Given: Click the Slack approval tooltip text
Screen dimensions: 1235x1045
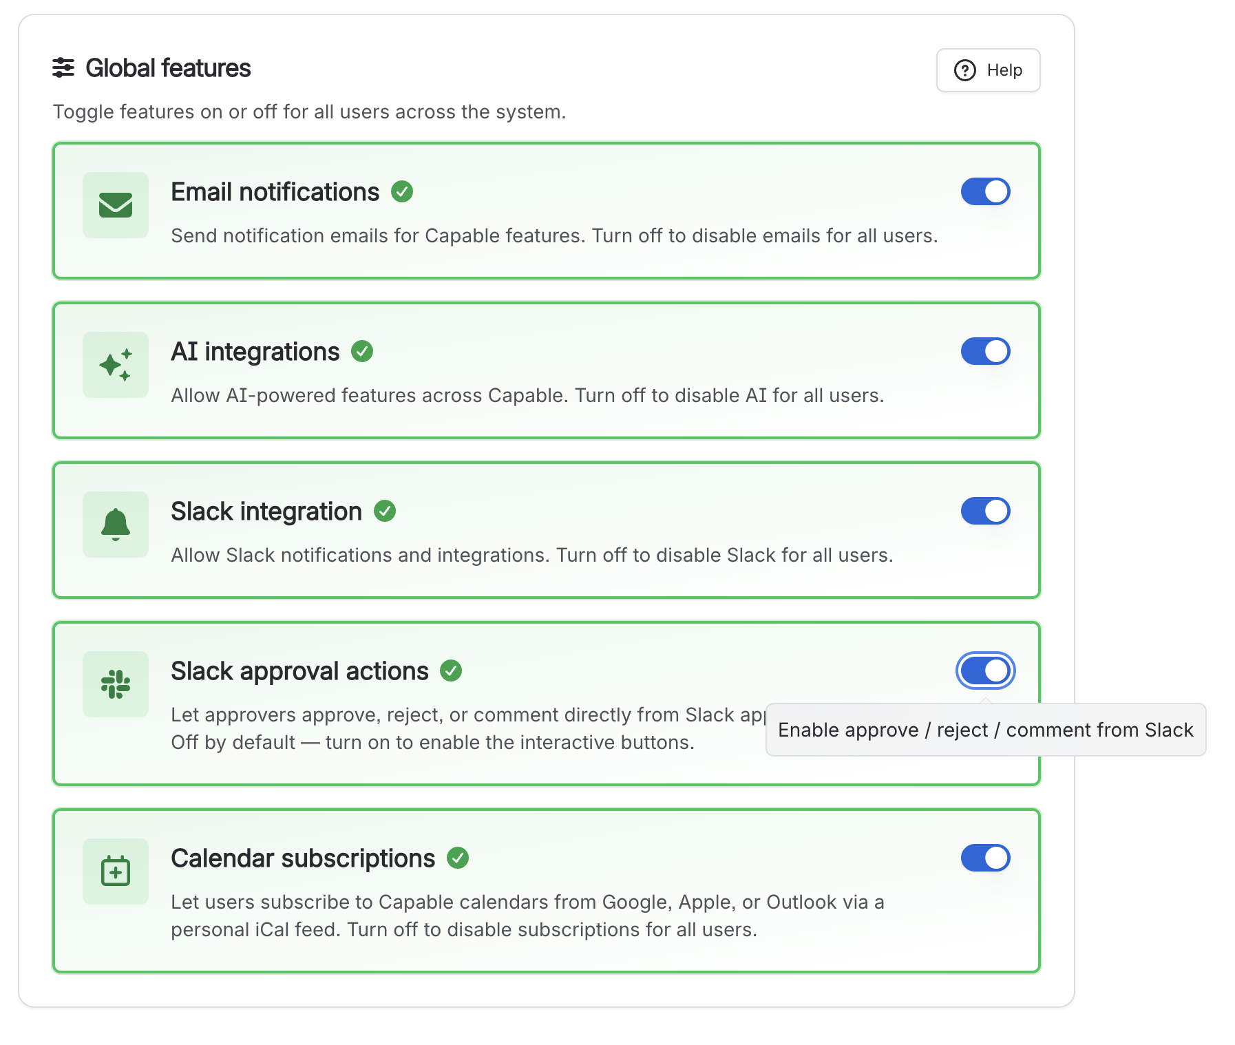Looking at the screenshot, I should [x=985, y=730].
